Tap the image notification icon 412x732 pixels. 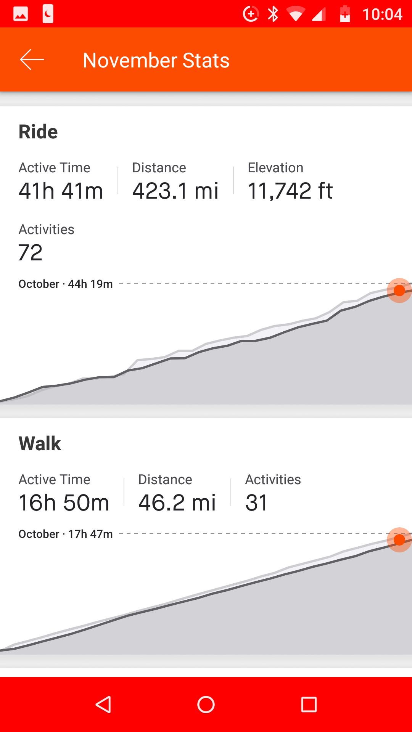coord(21,14)
